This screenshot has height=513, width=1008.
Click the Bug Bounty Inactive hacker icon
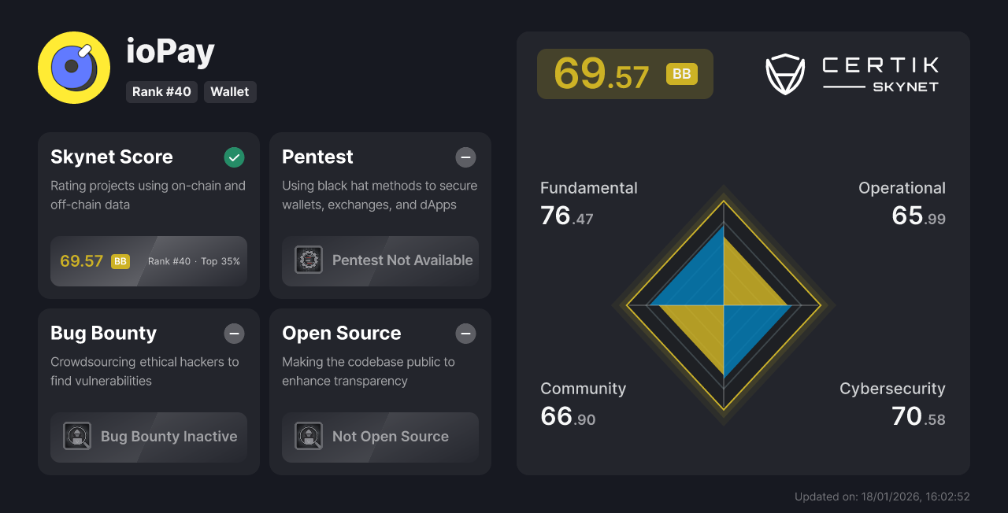(x=77, y=436)
